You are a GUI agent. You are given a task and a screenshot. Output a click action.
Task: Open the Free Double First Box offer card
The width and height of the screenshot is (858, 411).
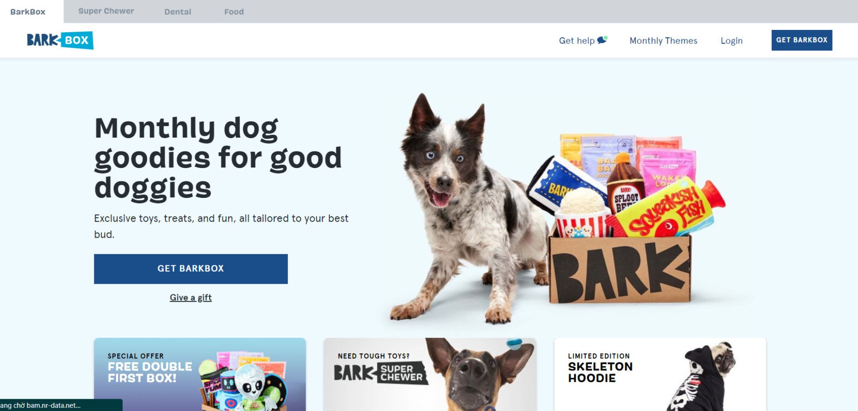[200, 374]
